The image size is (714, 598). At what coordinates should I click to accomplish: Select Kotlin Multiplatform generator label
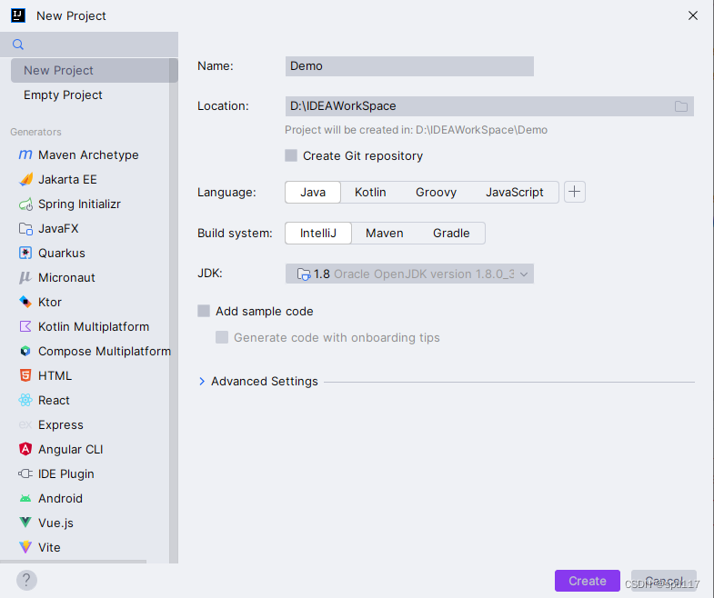pyautogui.click(x=94, y=327)
